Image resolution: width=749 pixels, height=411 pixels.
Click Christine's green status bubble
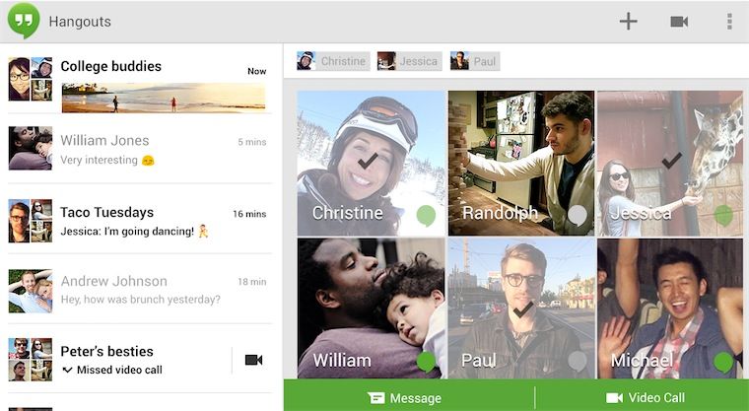pyautogui.click(x=426, y=216)
